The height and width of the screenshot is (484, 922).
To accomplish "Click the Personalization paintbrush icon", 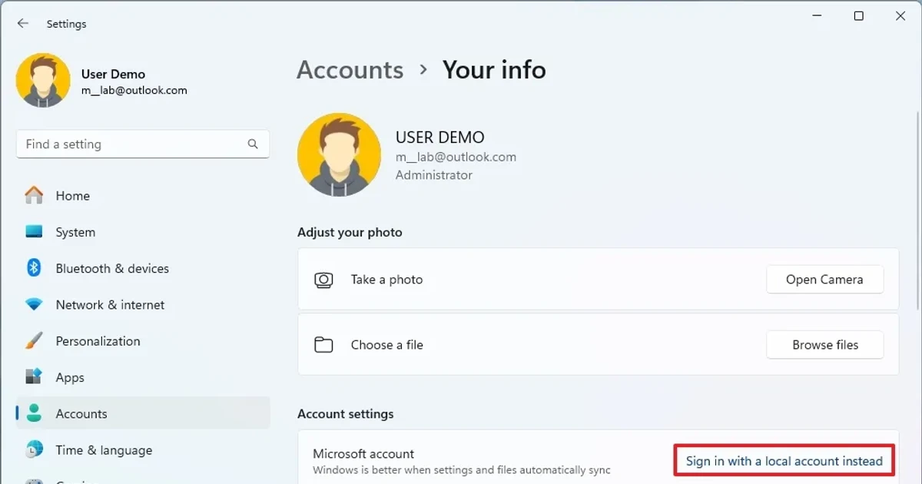I will (x=34, y=340).
